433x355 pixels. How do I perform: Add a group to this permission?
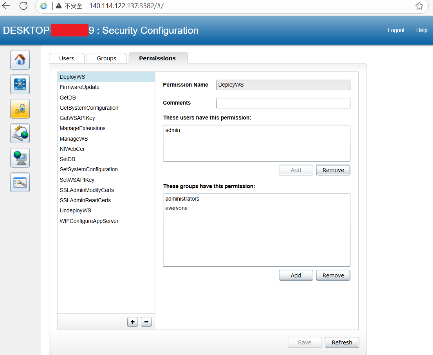click(x=296, y=275)
